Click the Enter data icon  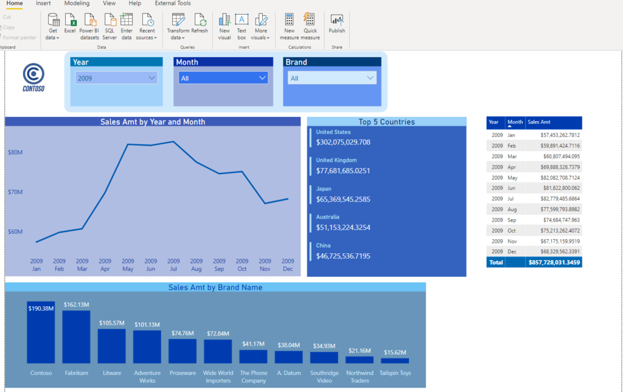pos(127,26)
